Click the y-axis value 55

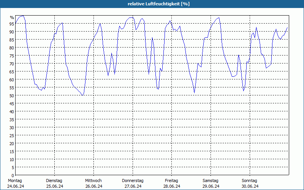point(12,88)
